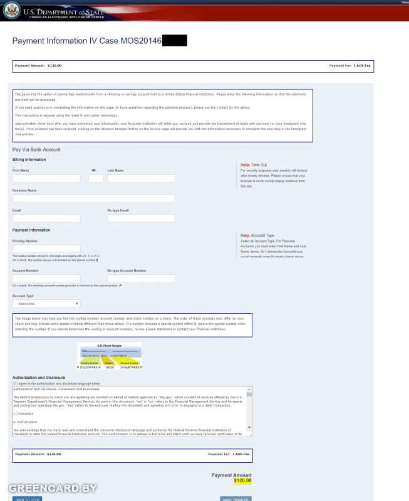Click the Re-type Account Number field
409x501 pixels.
(141, 278)
